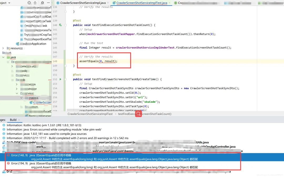Viewport: 284px width, 177px height.
Task: Collapse code fold marker on line 140
Action: [65, 25]
